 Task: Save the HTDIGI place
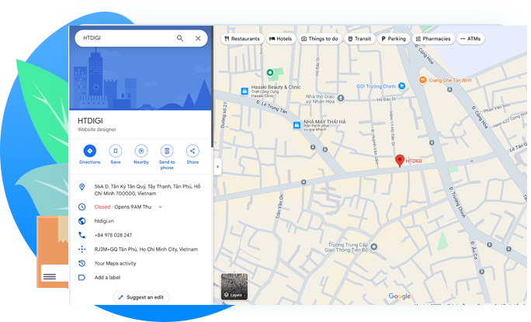point(115,151)
